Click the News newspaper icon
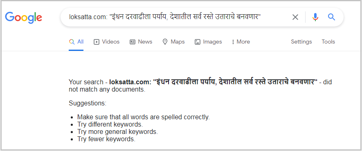 [x=132, y=42]
